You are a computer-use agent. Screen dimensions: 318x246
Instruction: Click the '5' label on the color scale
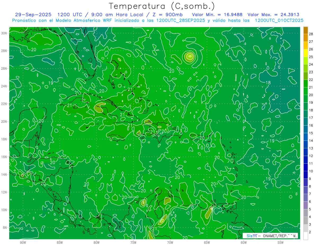point(310,209)
